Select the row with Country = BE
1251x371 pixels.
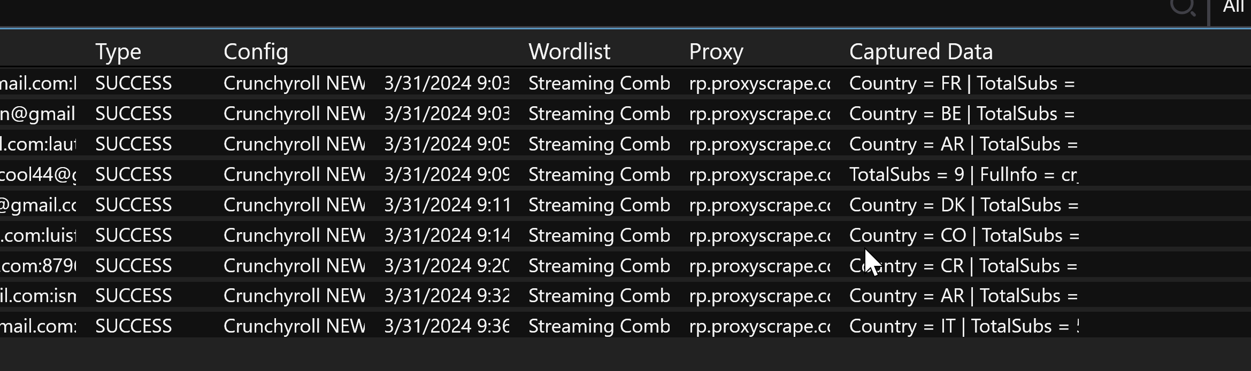[962, 114]
